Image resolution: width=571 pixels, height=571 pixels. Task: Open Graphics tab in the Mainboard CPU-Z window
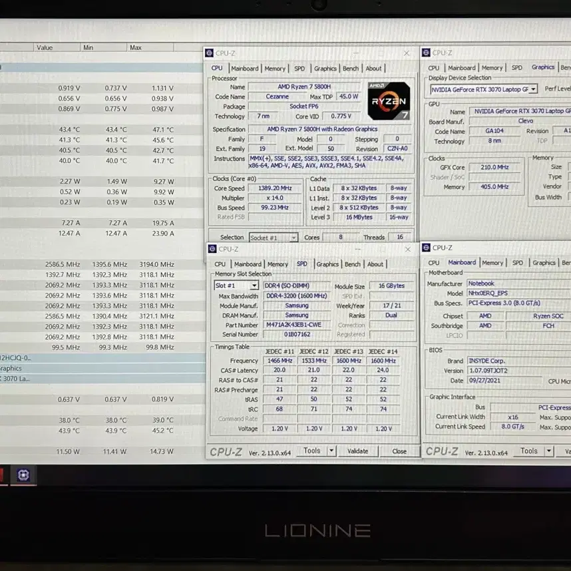click(544, 263)
